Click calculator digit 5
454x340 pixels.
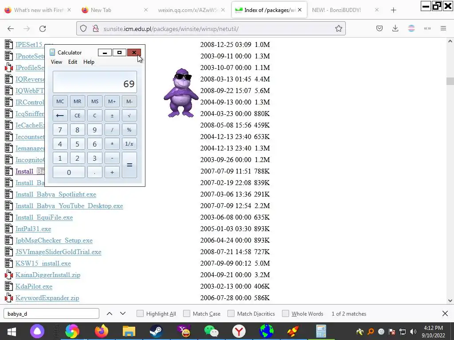[x=77, y=144]
